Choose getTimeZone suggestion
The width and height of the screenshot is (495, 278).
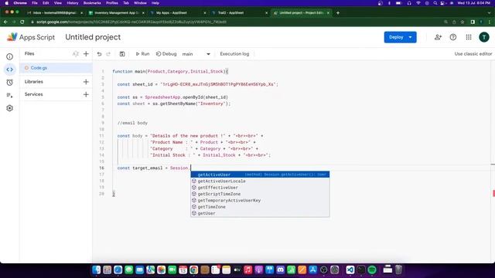click(260, 207)
